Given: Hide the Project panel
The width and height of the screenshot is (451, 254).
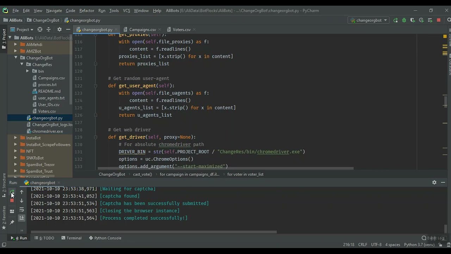Looking at the screenshot, I should [68, 30].
